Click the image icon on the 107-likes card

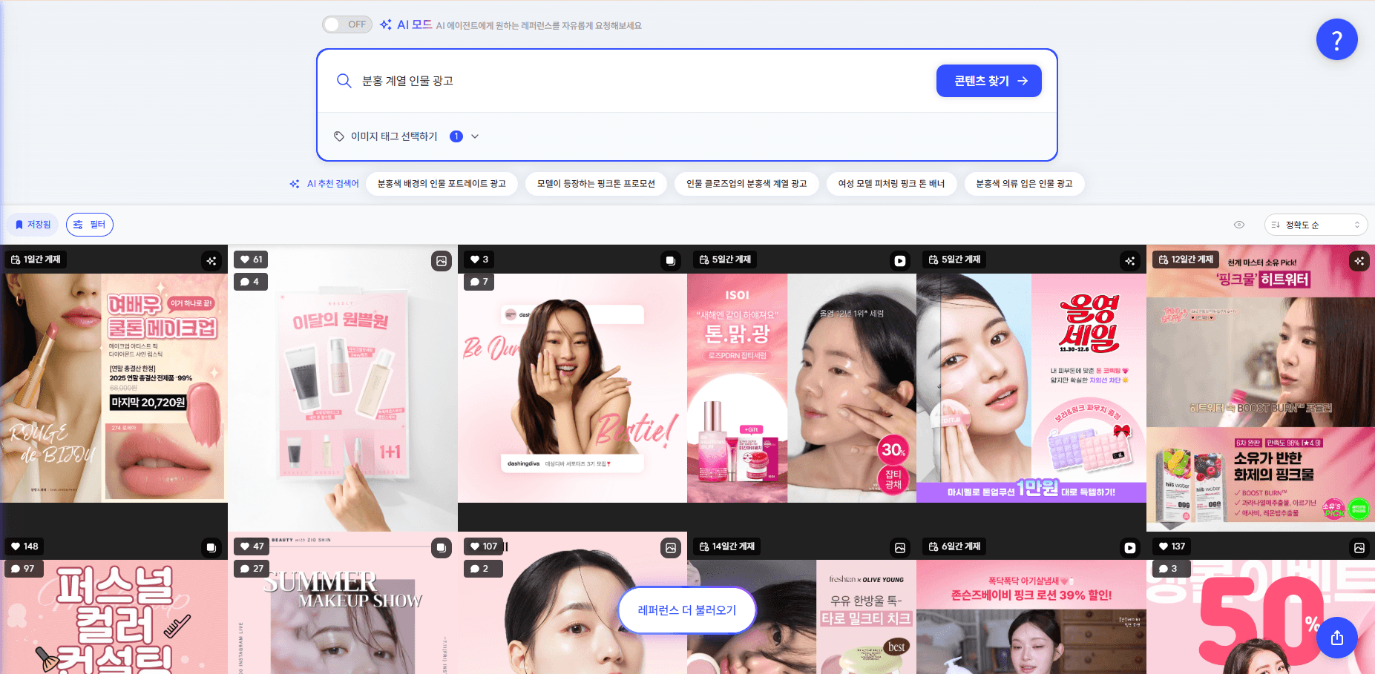tap(670, 548)
